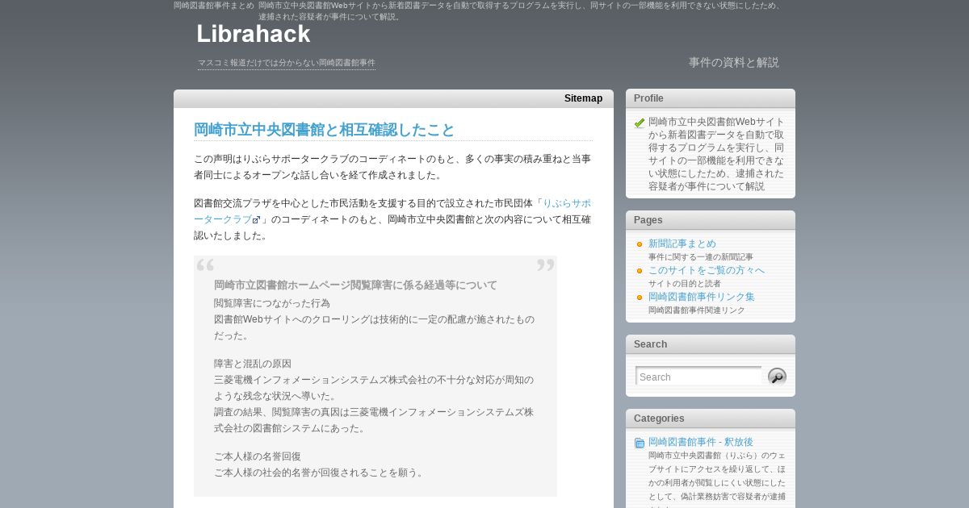
Task: Open the このサイトをご覧の方々へ page link
Action: pyautogui.click(x=707, y=270)
